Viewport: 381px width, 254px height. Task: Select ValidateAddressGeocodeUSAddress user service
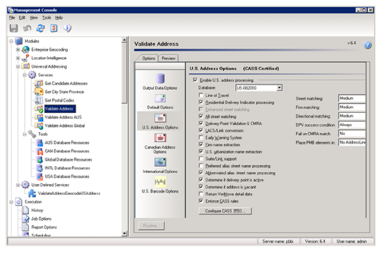[69, 193]
